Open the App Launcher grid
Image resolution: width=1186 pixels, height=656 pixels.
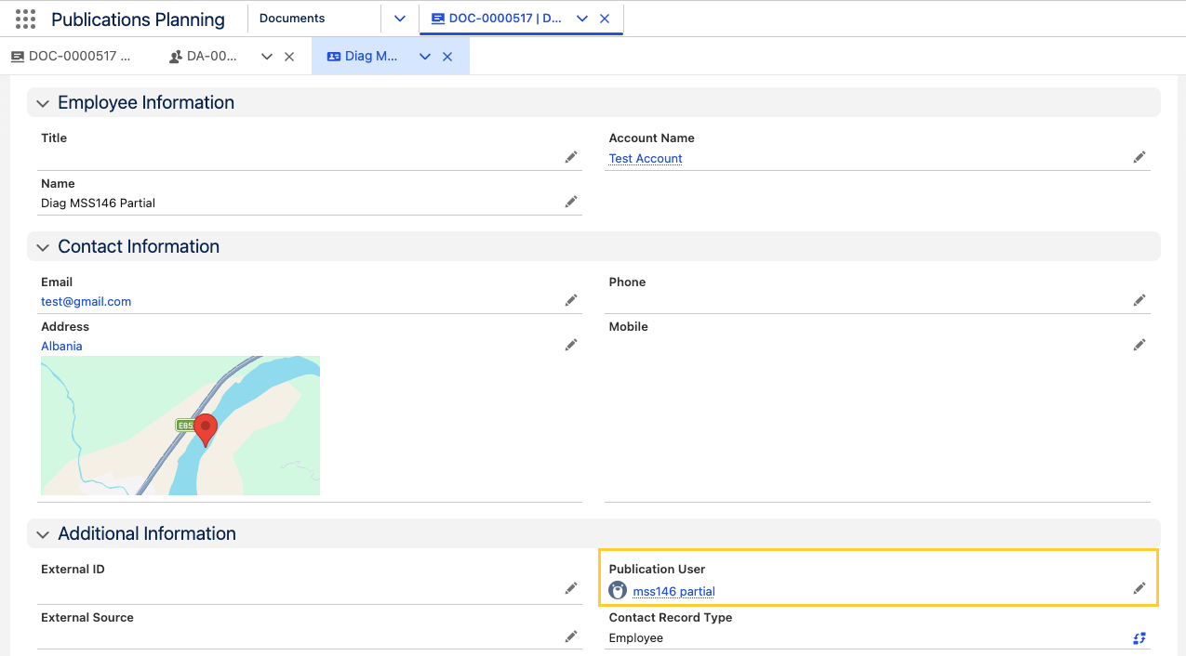(26, 19)
